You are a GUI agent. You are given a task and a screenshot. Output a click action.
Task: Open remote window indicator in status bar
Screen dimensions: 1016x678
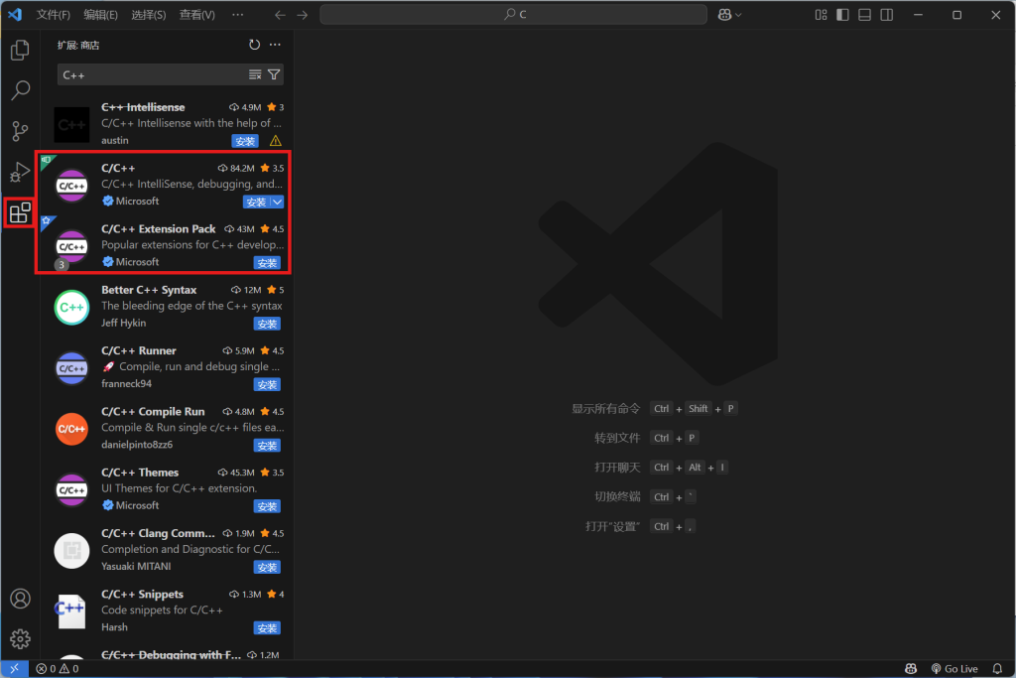click(x=14, y=668)
